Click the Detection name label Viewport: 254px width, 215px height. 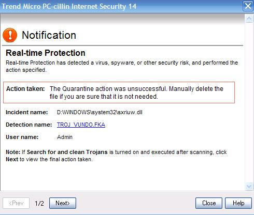coord(29,125)
